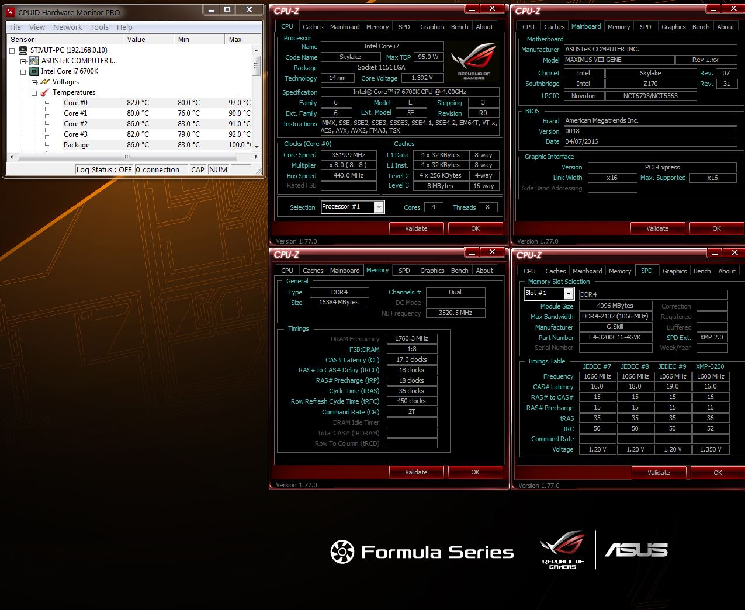Select CPU tab in Memory window
Viewport: 745px width, 610px height.
point(287,271)
